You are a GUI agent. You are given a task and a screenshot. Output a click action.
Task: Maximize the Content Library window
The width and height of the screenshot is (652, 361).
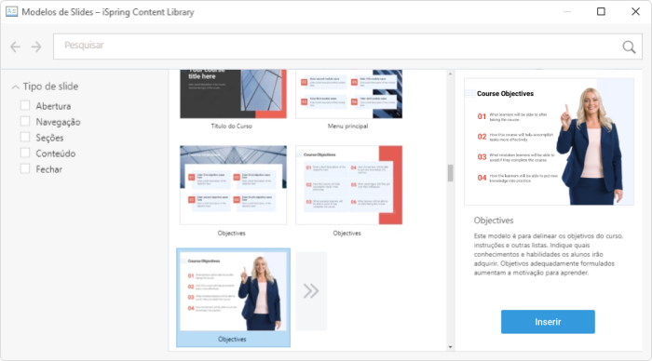[x=601, y=12]
